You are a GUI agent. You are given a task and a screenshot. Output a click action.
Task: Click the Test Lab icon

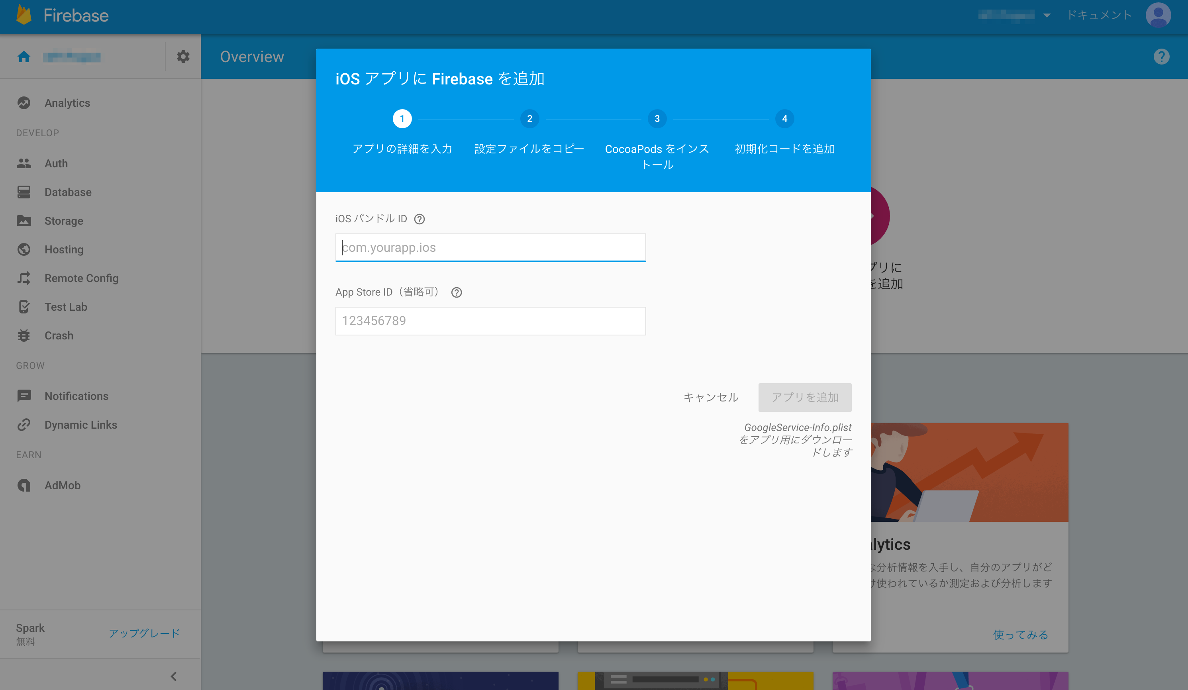24,307
